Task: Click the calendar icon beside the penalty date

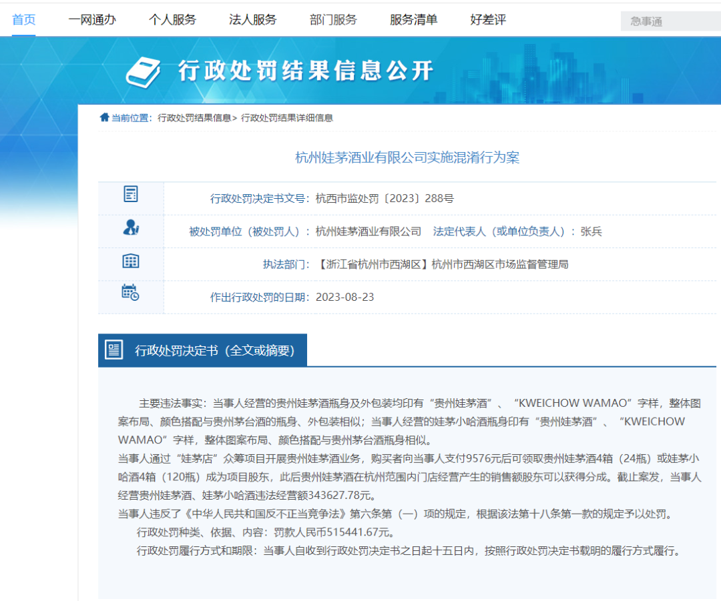Action: click(131, 293)
